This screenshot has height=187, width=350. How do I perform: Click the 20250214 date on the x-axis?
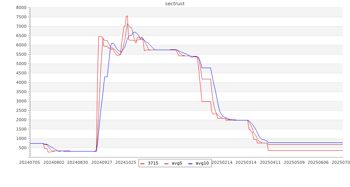(222, 162)
